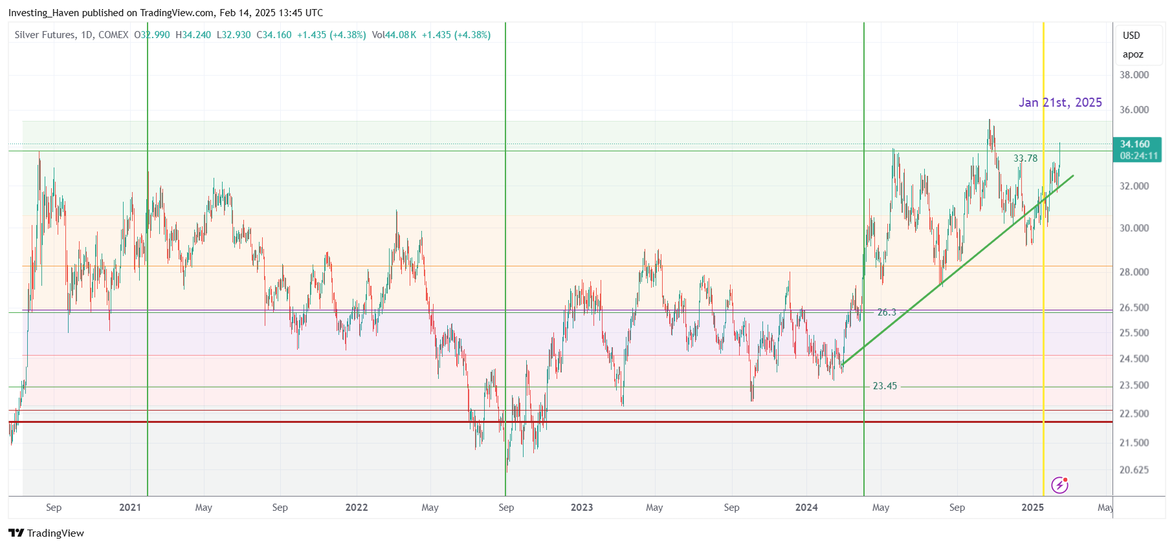Click the 2022 label on time axis

point(357,508)
